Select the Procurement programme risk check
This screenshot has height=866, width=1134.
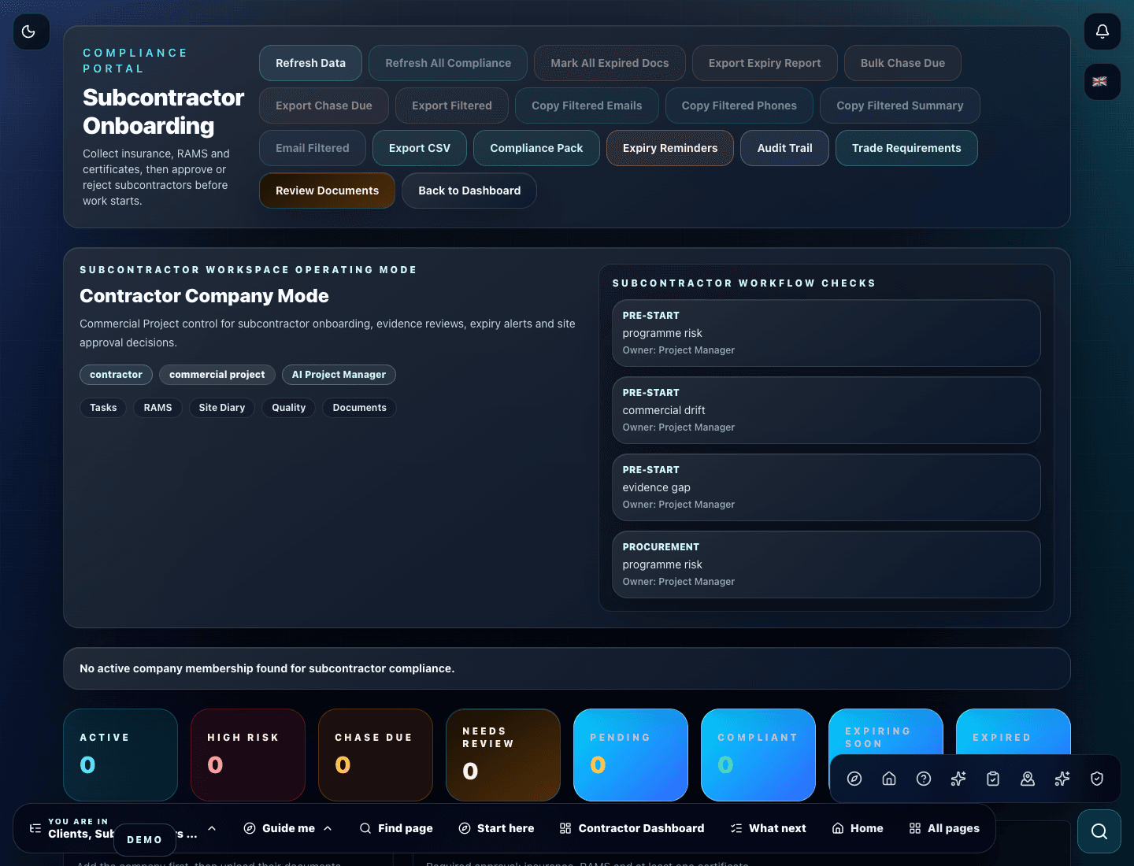(826, 564)
